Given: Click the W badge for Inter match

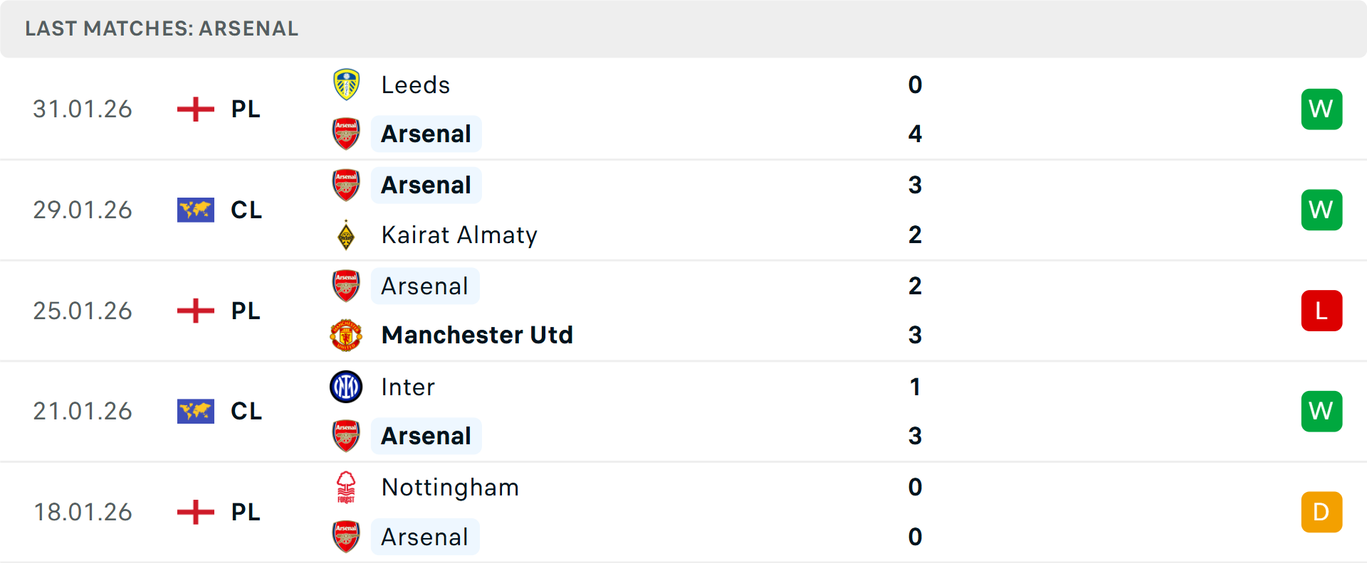Looking at the screenshot, I should [x=1321, y=411].
